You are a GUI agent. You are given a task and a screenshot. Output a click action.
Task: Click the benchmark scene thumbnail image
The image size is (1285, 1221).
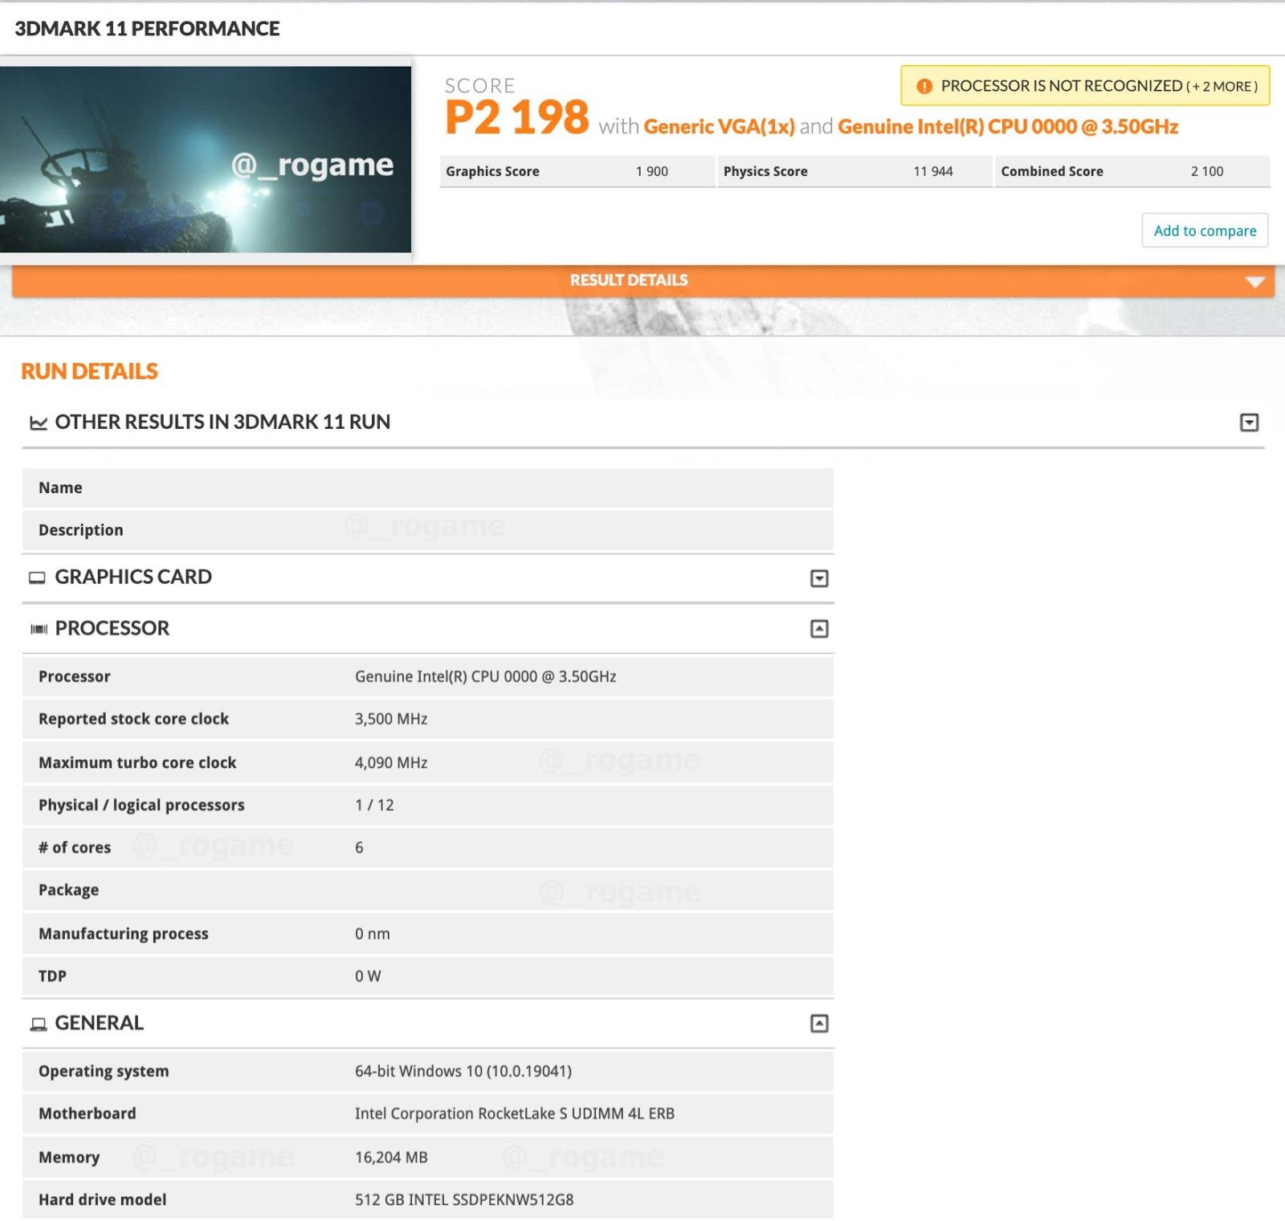[x=206, y=159]
